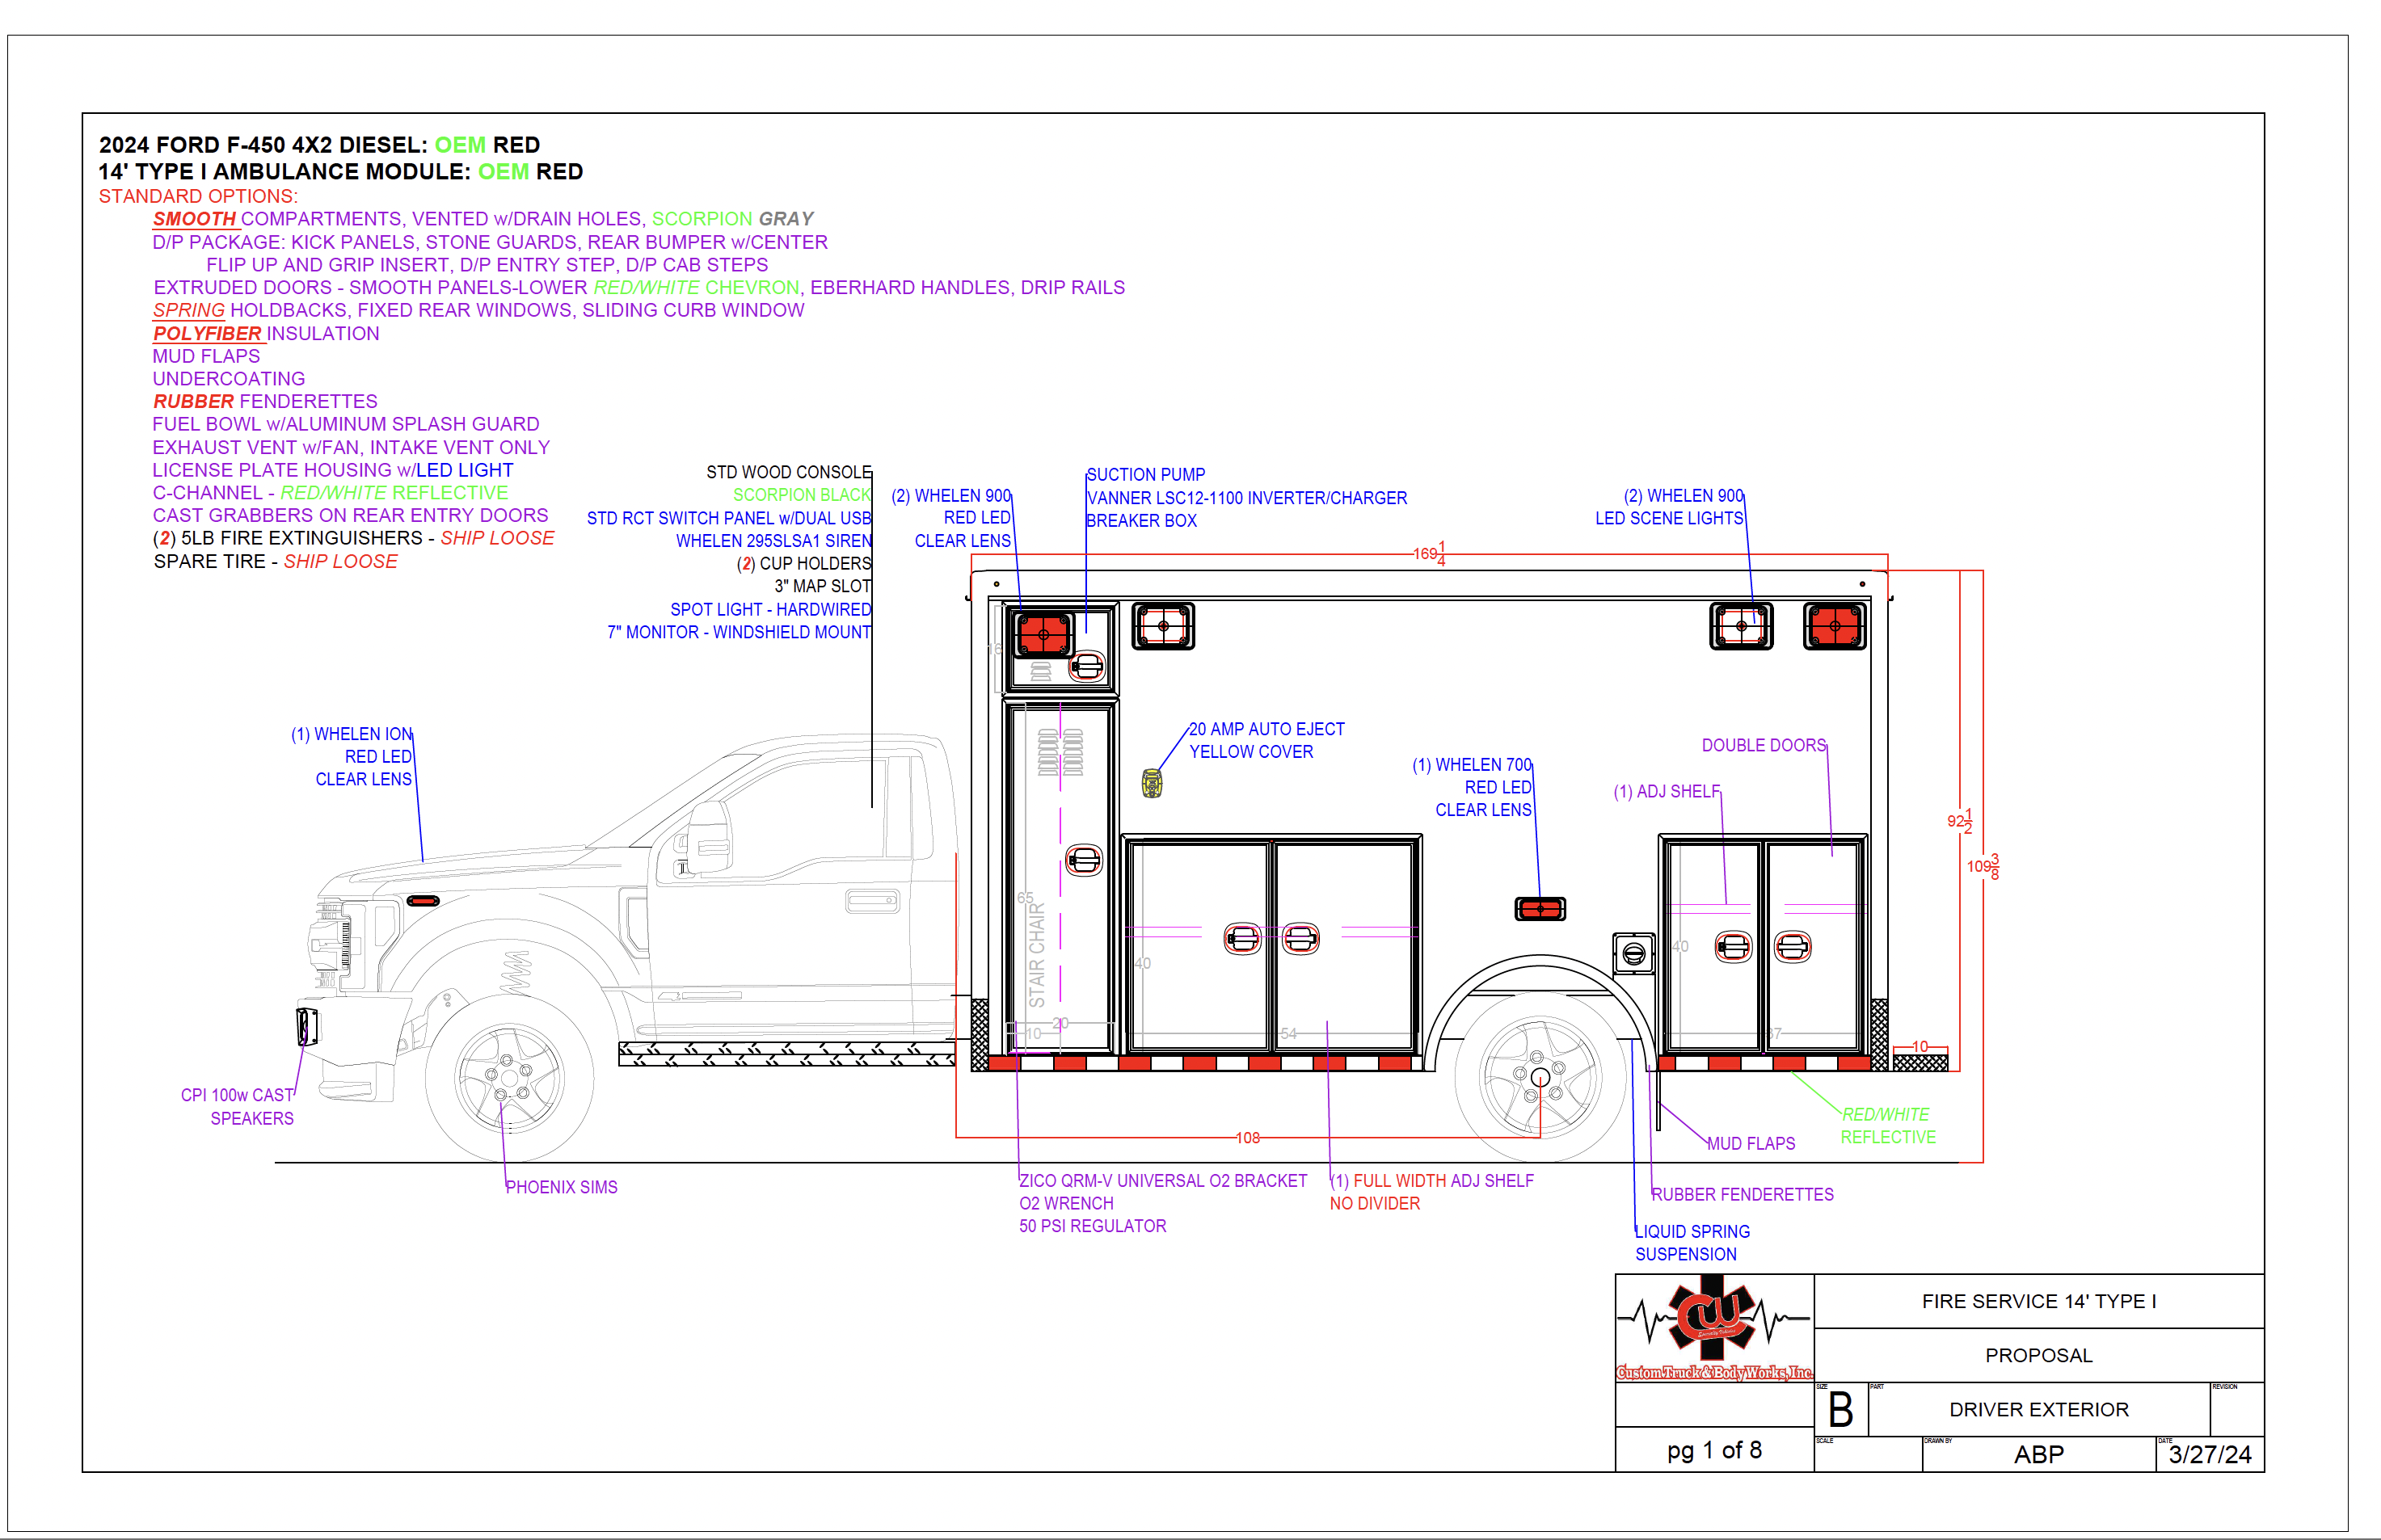Select the 169 1/4 overall length dimension
The image size is (2381, 1540).
coord(1429,553)
